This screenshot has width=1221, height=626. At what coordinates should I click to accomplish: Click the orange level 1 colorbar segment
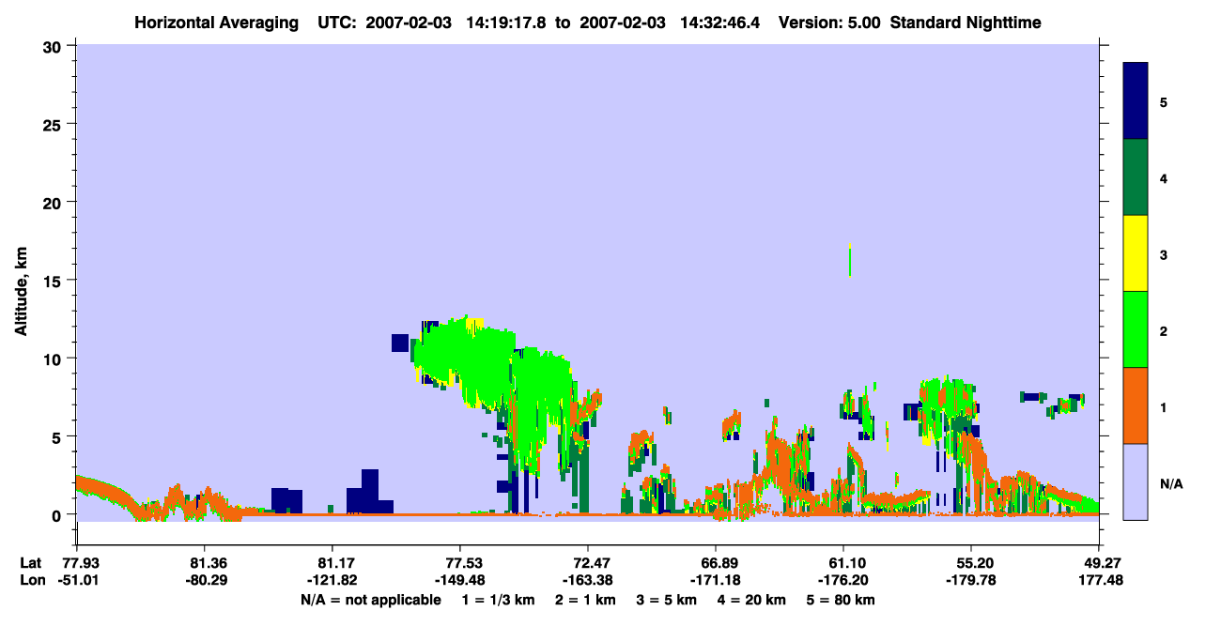point(1136,405)
